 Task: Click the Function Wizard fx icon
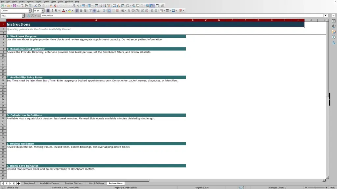pyautogui.click(x=29, y=16)
